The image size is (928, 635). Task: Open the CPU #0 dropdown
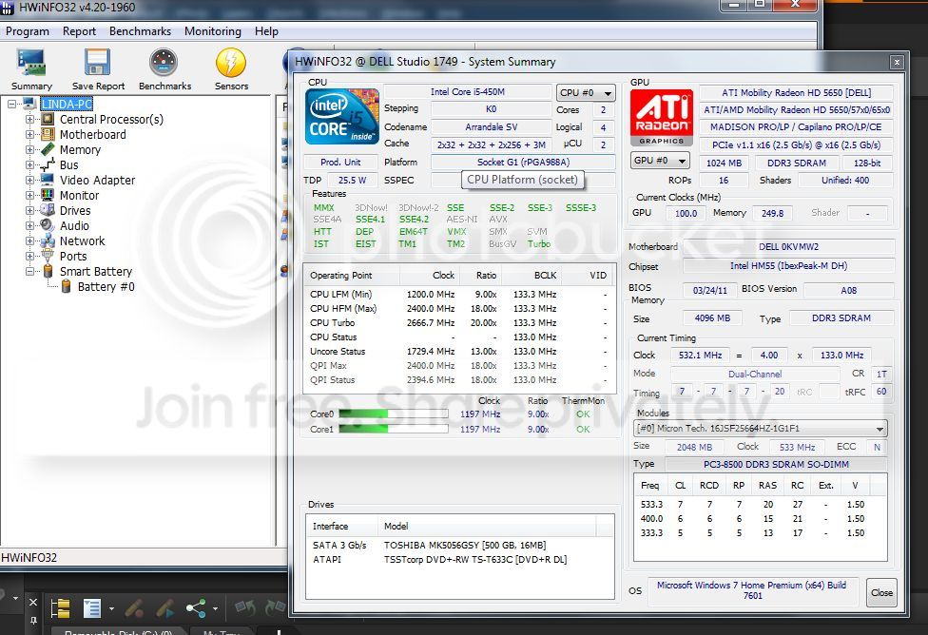pos(586,92)
